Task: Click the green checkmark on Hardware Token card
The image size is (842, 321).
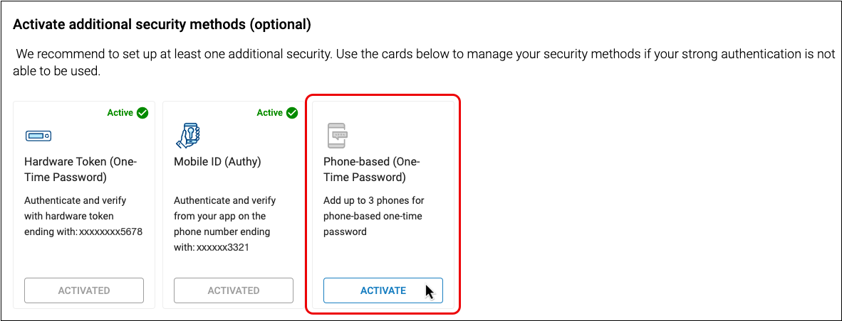Action: 142,113
